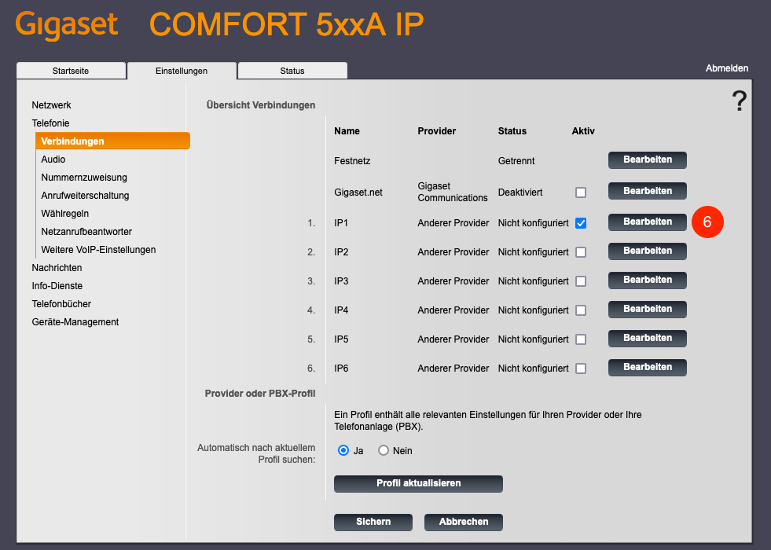Open the Netzwerk menu section
Image resolution: width=771 pixels, height=550 pixels.
[x=51, y=105]
